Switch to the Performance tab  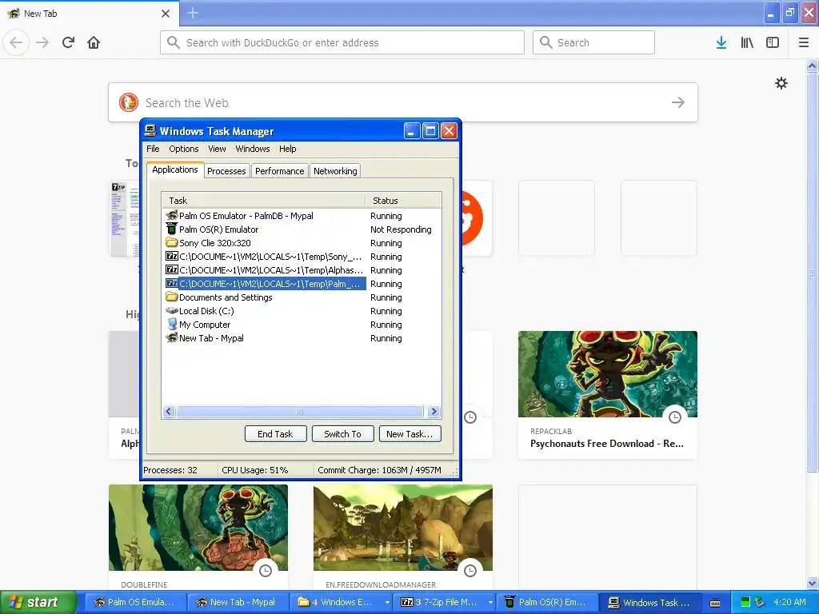click(279, 171)
